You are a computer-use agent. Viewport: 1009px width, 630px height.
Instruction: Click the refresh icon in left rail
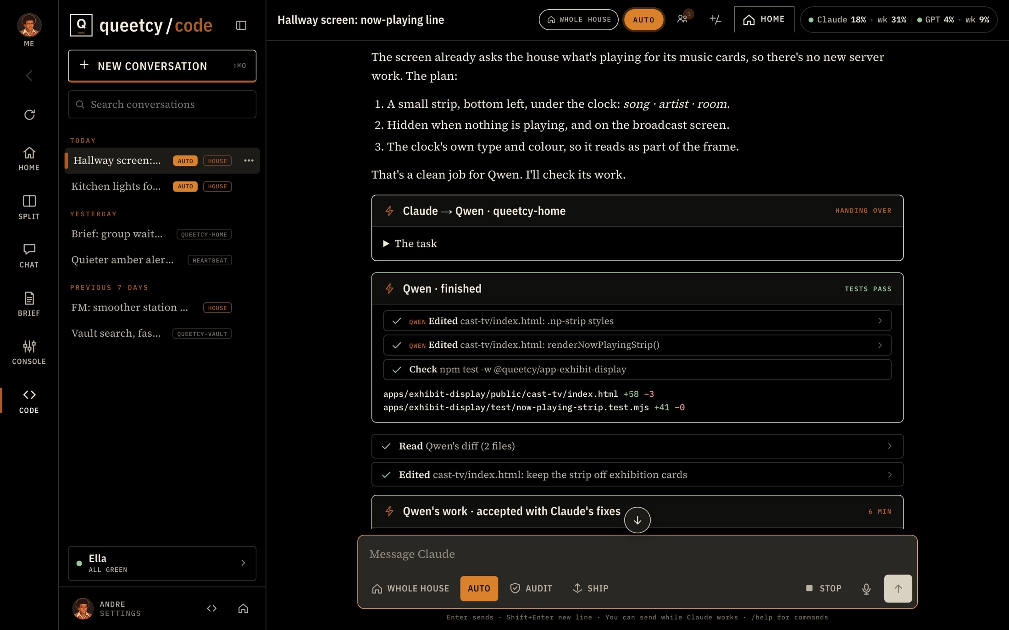point(29,115)
